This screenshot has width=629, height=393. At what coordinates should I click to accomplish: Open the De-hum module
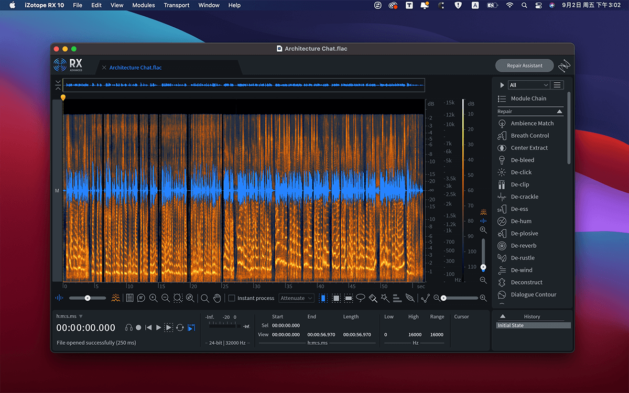pyautogui.click(x=514, y=221)
